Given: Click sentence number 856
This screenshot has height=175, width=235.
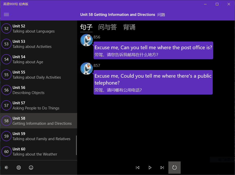Looking at the screenshot, I should [x=97, y=37].
